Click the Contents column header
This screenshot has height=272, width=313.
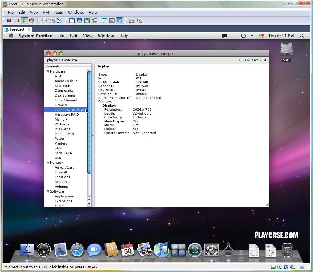click(x=65, y=66)
